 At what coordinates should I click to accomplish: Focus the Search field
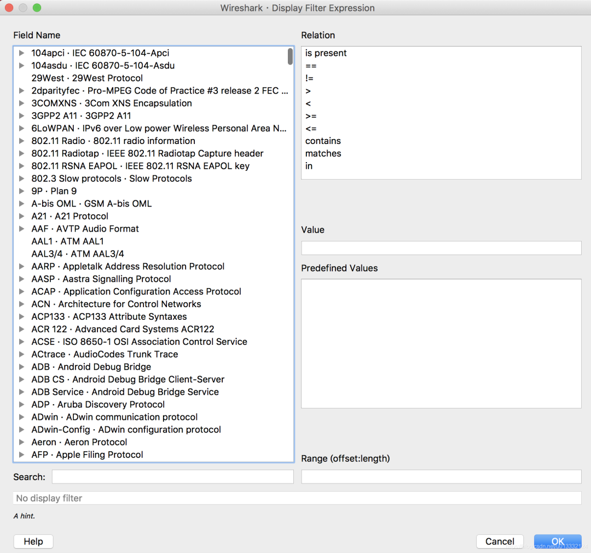click(x=172, y=477)
